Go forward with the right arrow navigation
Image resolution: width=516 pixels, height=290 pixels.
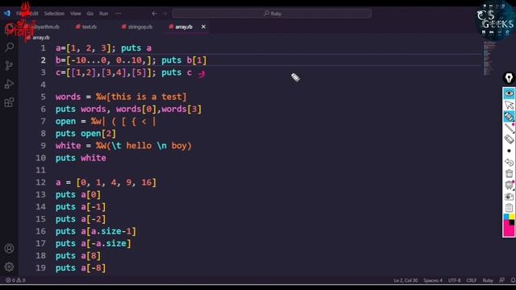coord(164,14)
